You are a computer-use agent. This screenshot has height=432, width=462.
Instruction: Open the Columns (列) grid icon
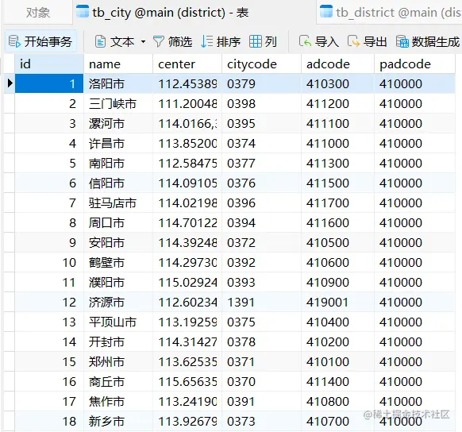[255, 41]
